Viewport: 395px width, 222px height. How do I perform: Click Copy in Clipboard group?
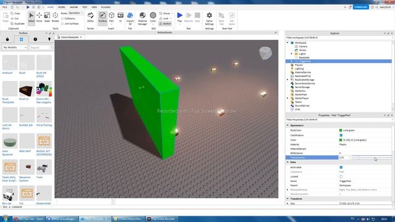click(x=15, y=14)
